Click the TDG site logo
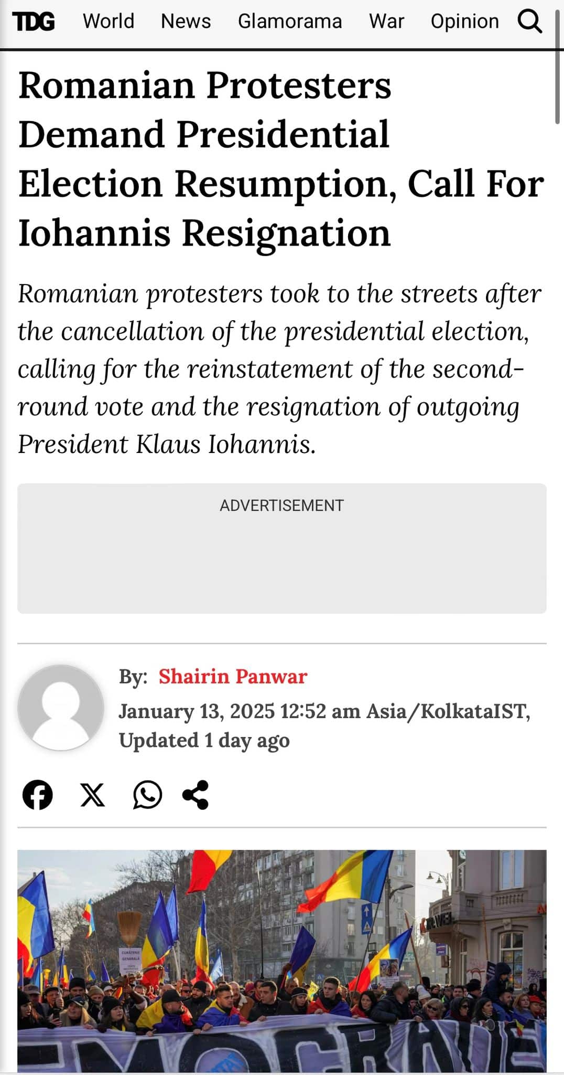 coord(34,22)
